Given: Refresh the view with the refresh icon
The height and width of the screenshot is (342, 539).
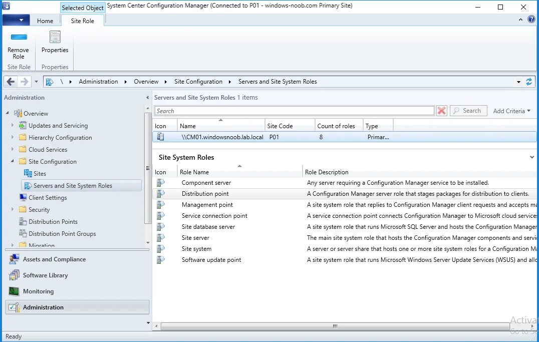Looking at the screenshot, I should (x=529, y=82).
